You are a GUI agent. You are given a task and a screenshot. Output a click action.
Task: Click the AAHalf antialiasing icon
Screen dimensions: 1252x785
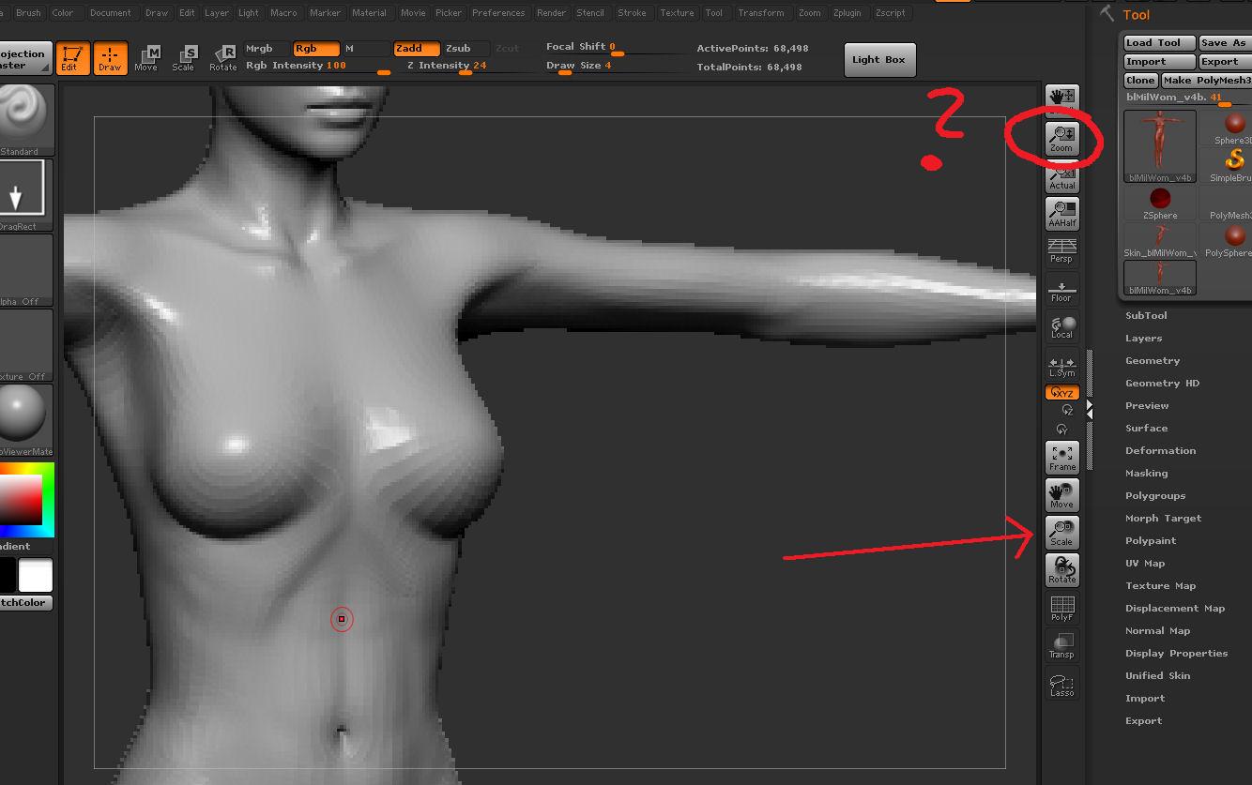(x=1061, y=214)
